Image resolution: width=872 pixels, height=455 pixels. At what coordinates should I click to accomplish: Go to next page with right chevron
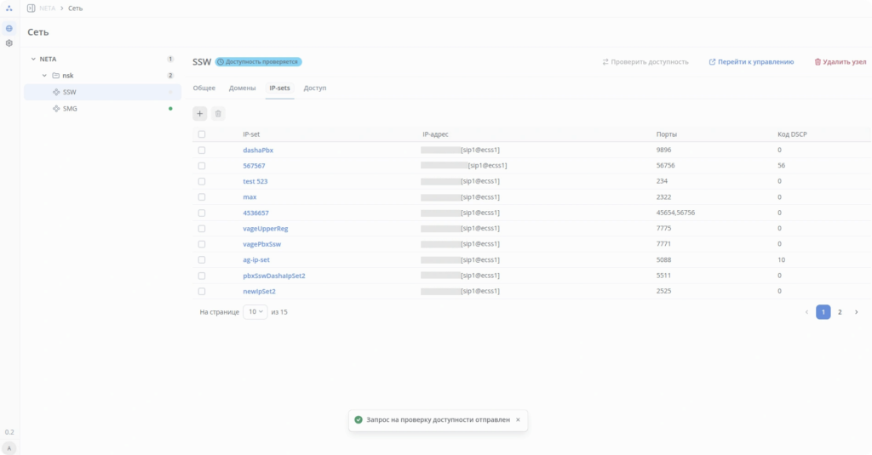pos(857,312)
